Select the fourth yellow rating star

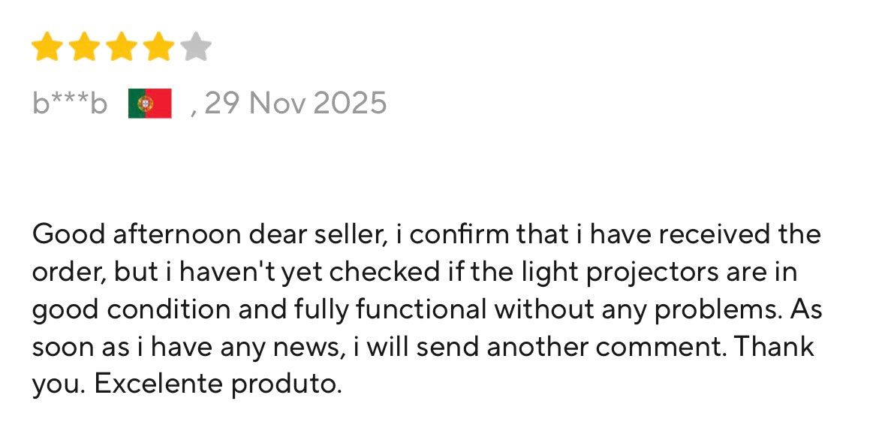tap(158, 47)
